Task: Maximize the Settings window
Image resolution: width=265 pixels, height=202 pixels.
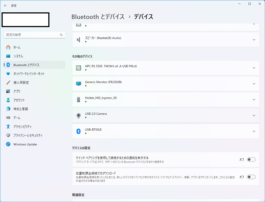Action: pyautogui.click(x=249, y=4)
